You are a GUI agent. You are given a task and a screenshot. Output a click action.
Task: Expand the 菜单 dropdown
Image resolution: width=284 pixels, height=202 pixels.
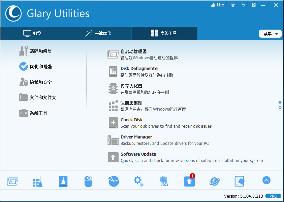(x=270, y=34)
